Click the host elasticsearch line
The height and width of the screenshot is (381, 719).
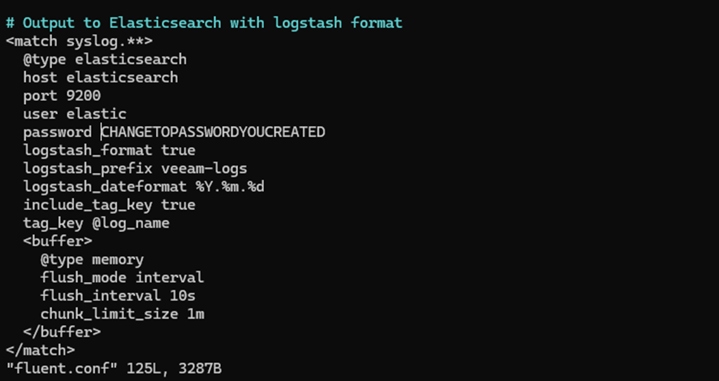[100, 77]
